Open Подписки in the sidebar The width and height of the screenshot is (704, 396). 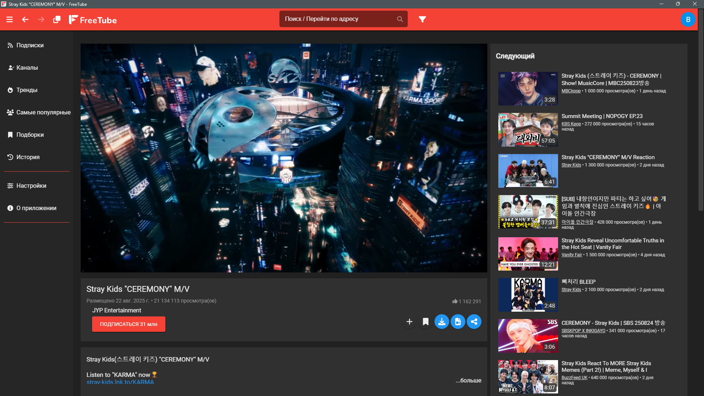pyautogui.click(x=37, y=45)
